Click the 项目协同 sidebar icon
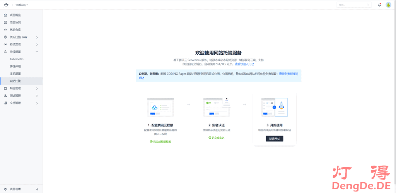Viewport: 396px width, 193px height. (5, 22)
